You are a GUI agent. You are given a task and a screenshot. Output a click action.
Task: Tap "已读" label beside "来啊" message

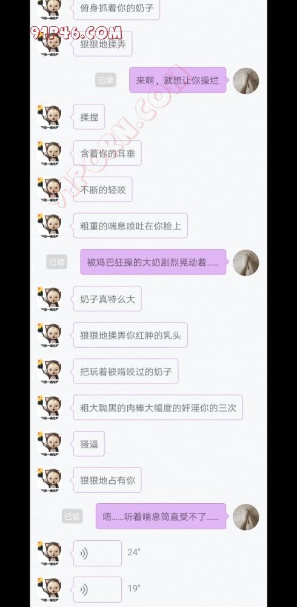pos(105,81)
